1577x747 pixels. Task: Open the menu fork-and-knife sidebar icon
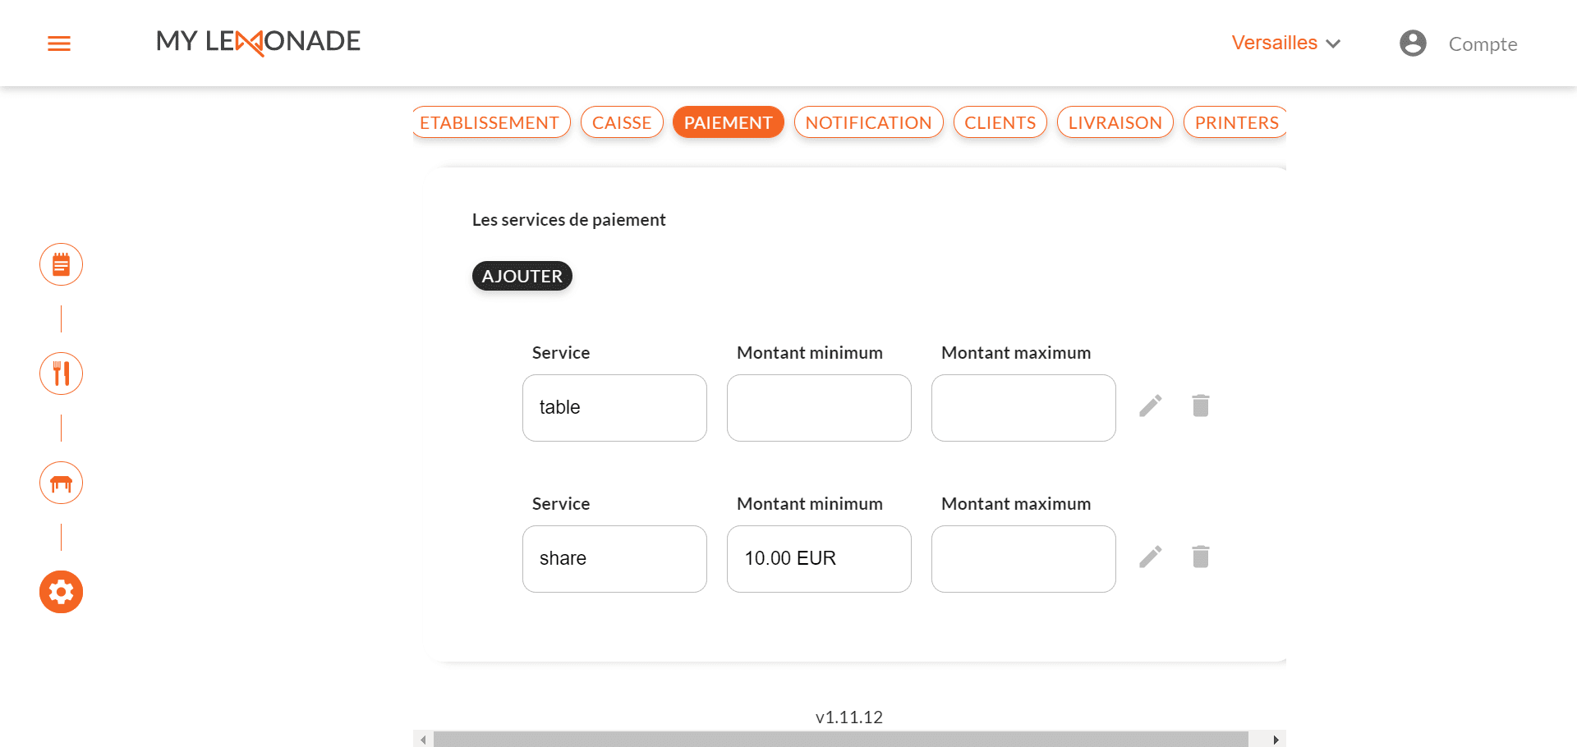62,373
